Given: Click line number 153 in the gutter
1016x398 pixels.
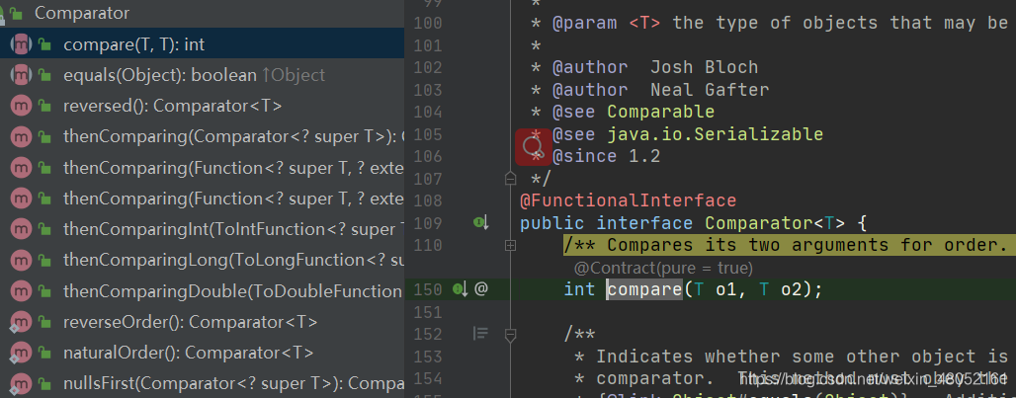Looking at the screenshot, I should point(427,357).
